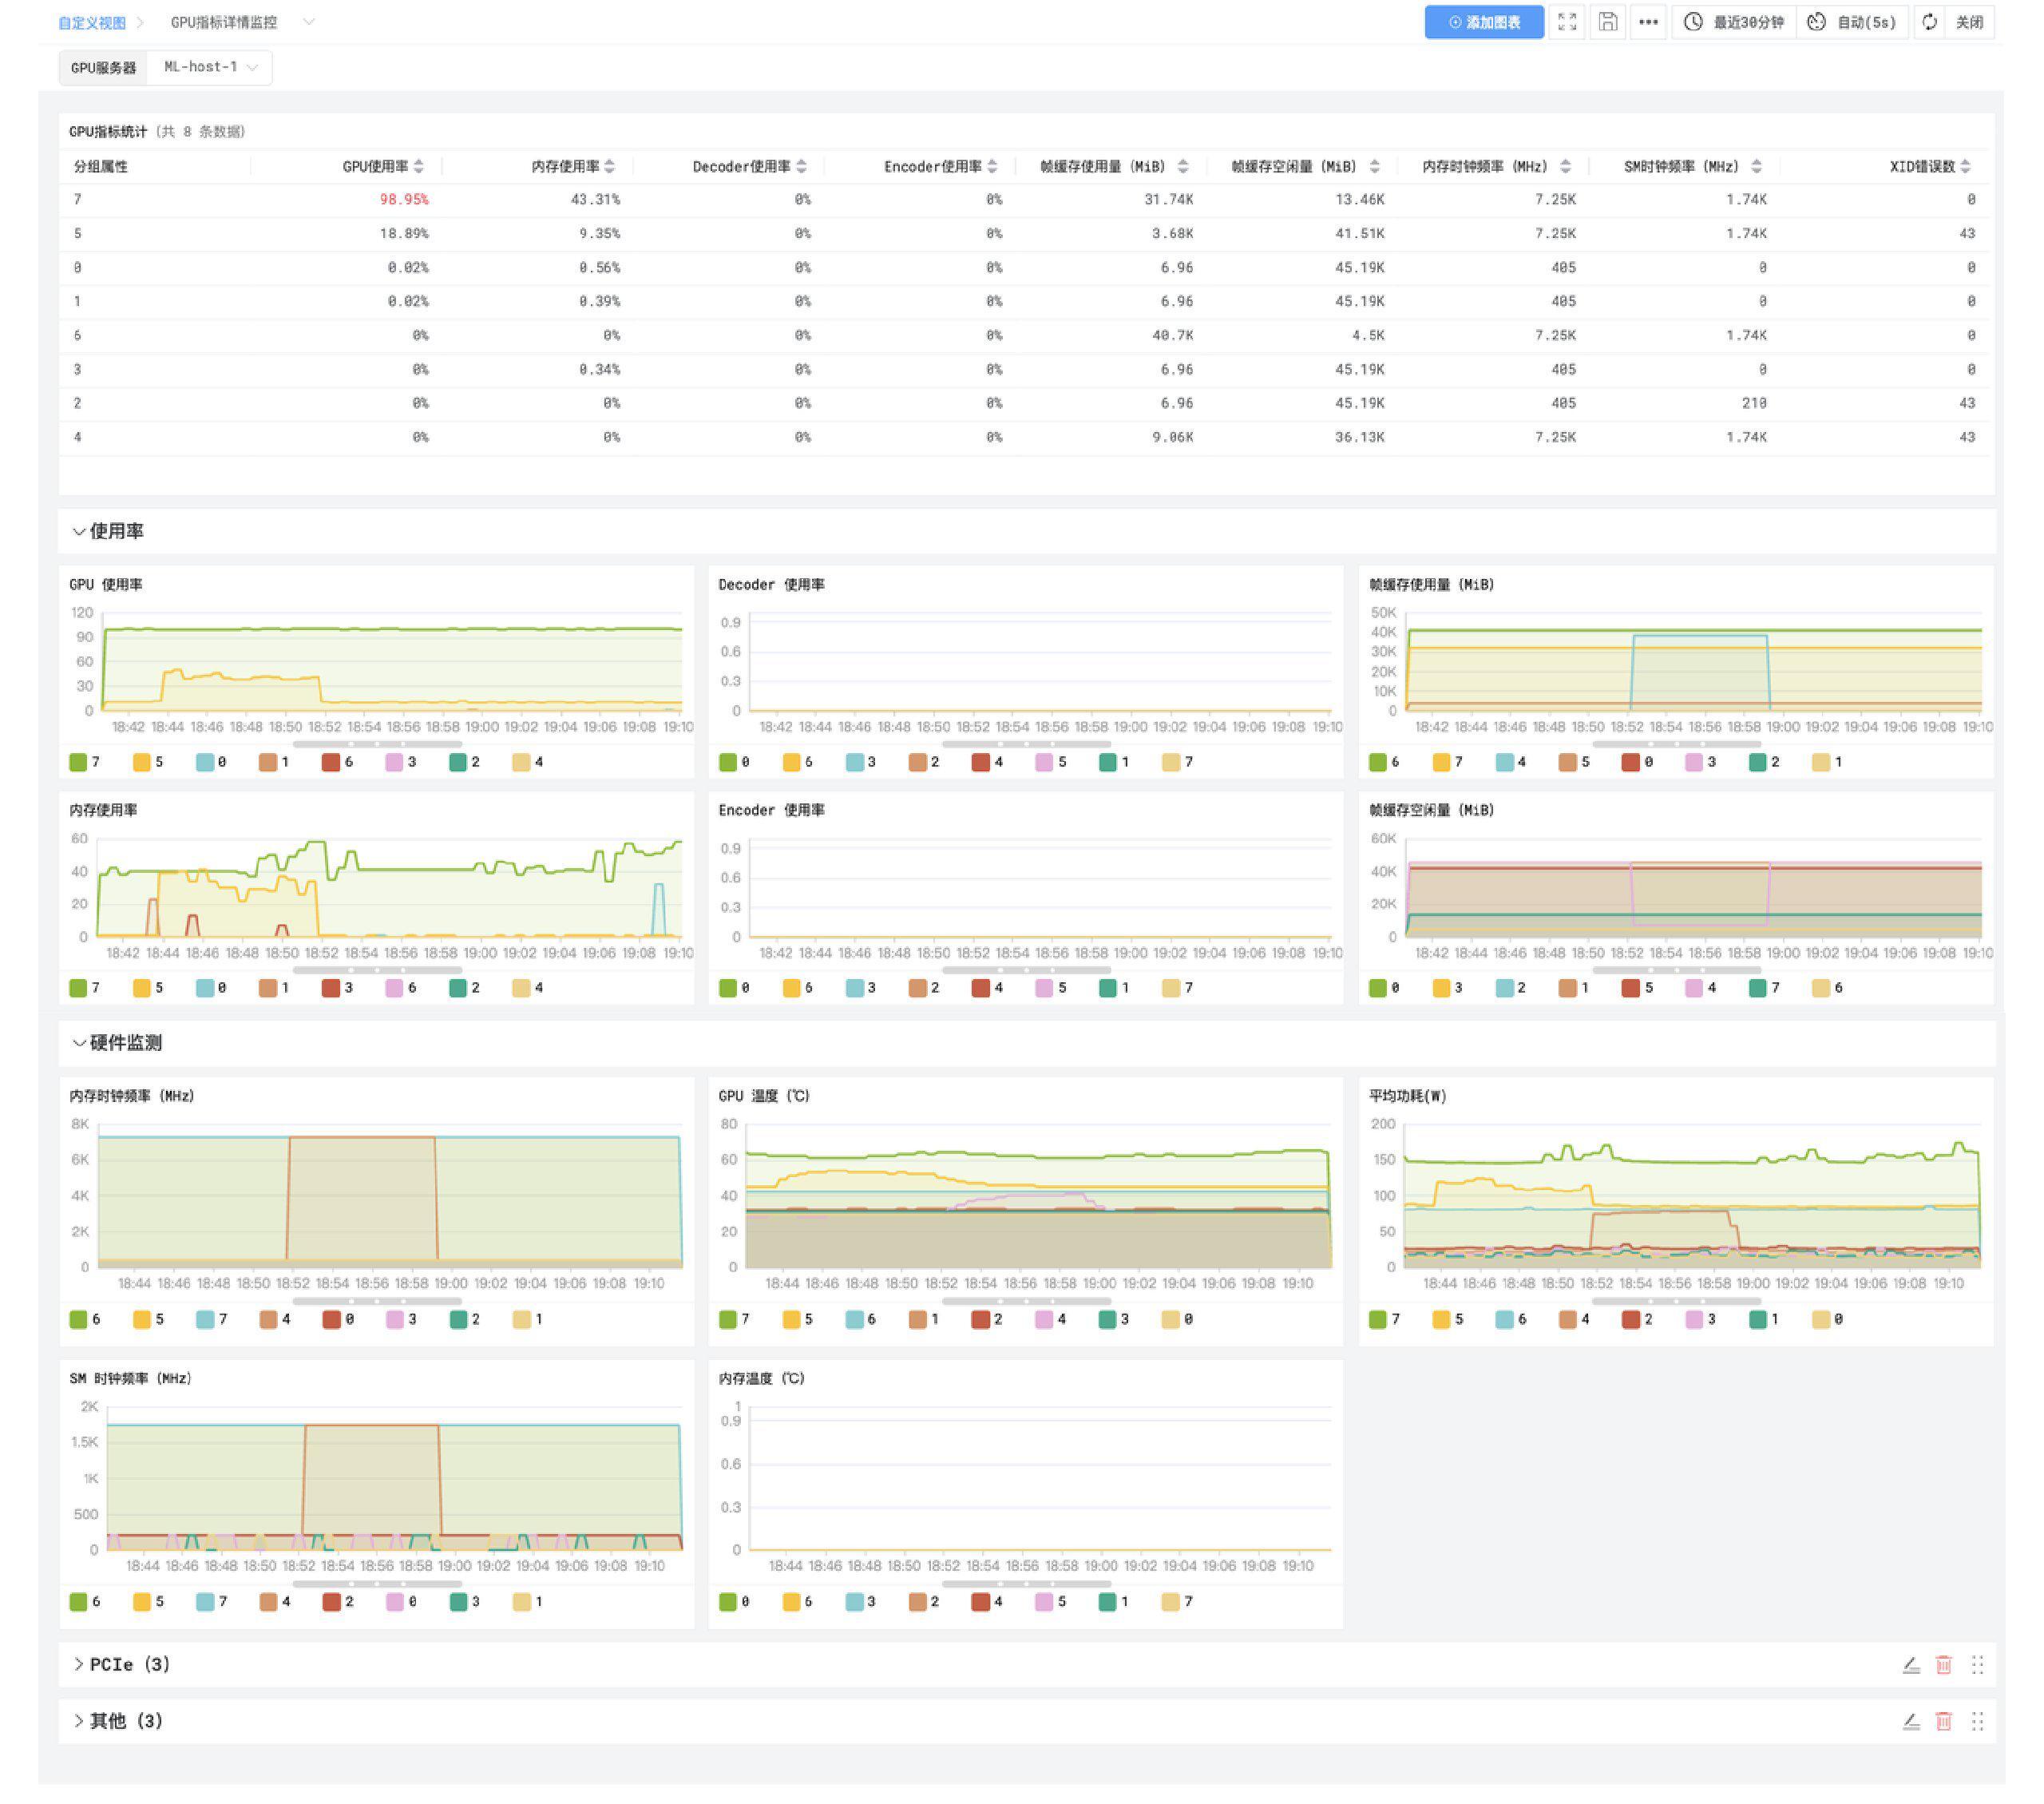Go to 自定义视图 breadcrumb
The width and height of the screenshot is (2044, 1804).
[92, 22]
